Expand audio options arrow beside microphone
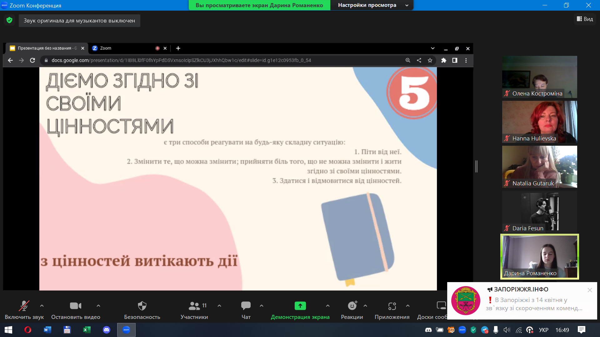The width and height of the screenshot is (600, 337). [42, 306]
